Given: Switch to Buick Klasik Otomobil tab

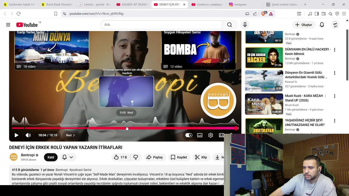Looking at the screenshot, I should [x=57, y=5].
